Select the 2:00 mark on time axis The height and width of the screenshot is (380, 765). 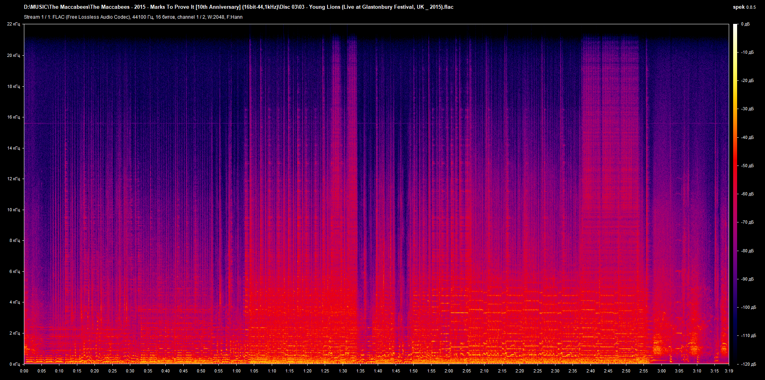[449, 371]
